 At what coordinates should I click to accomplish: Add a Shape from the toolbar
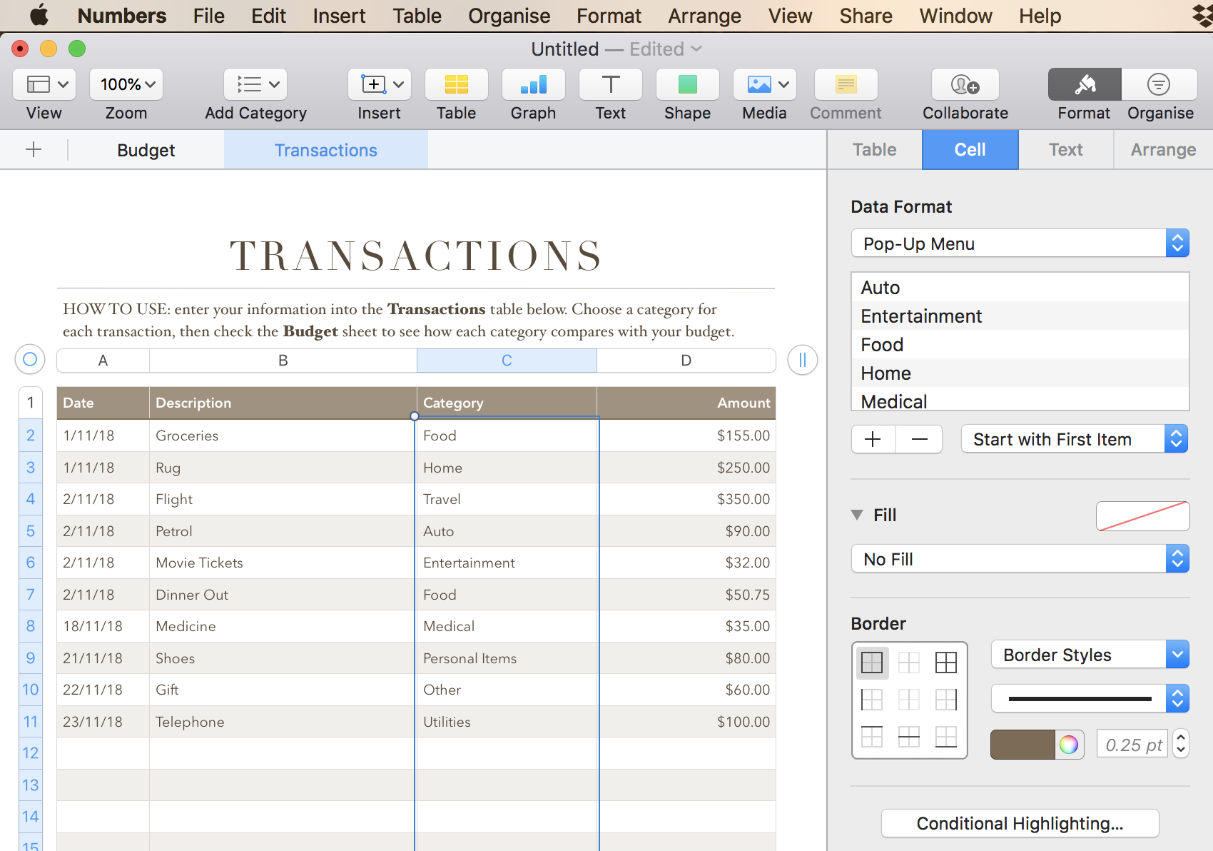(x=688, y=84)
